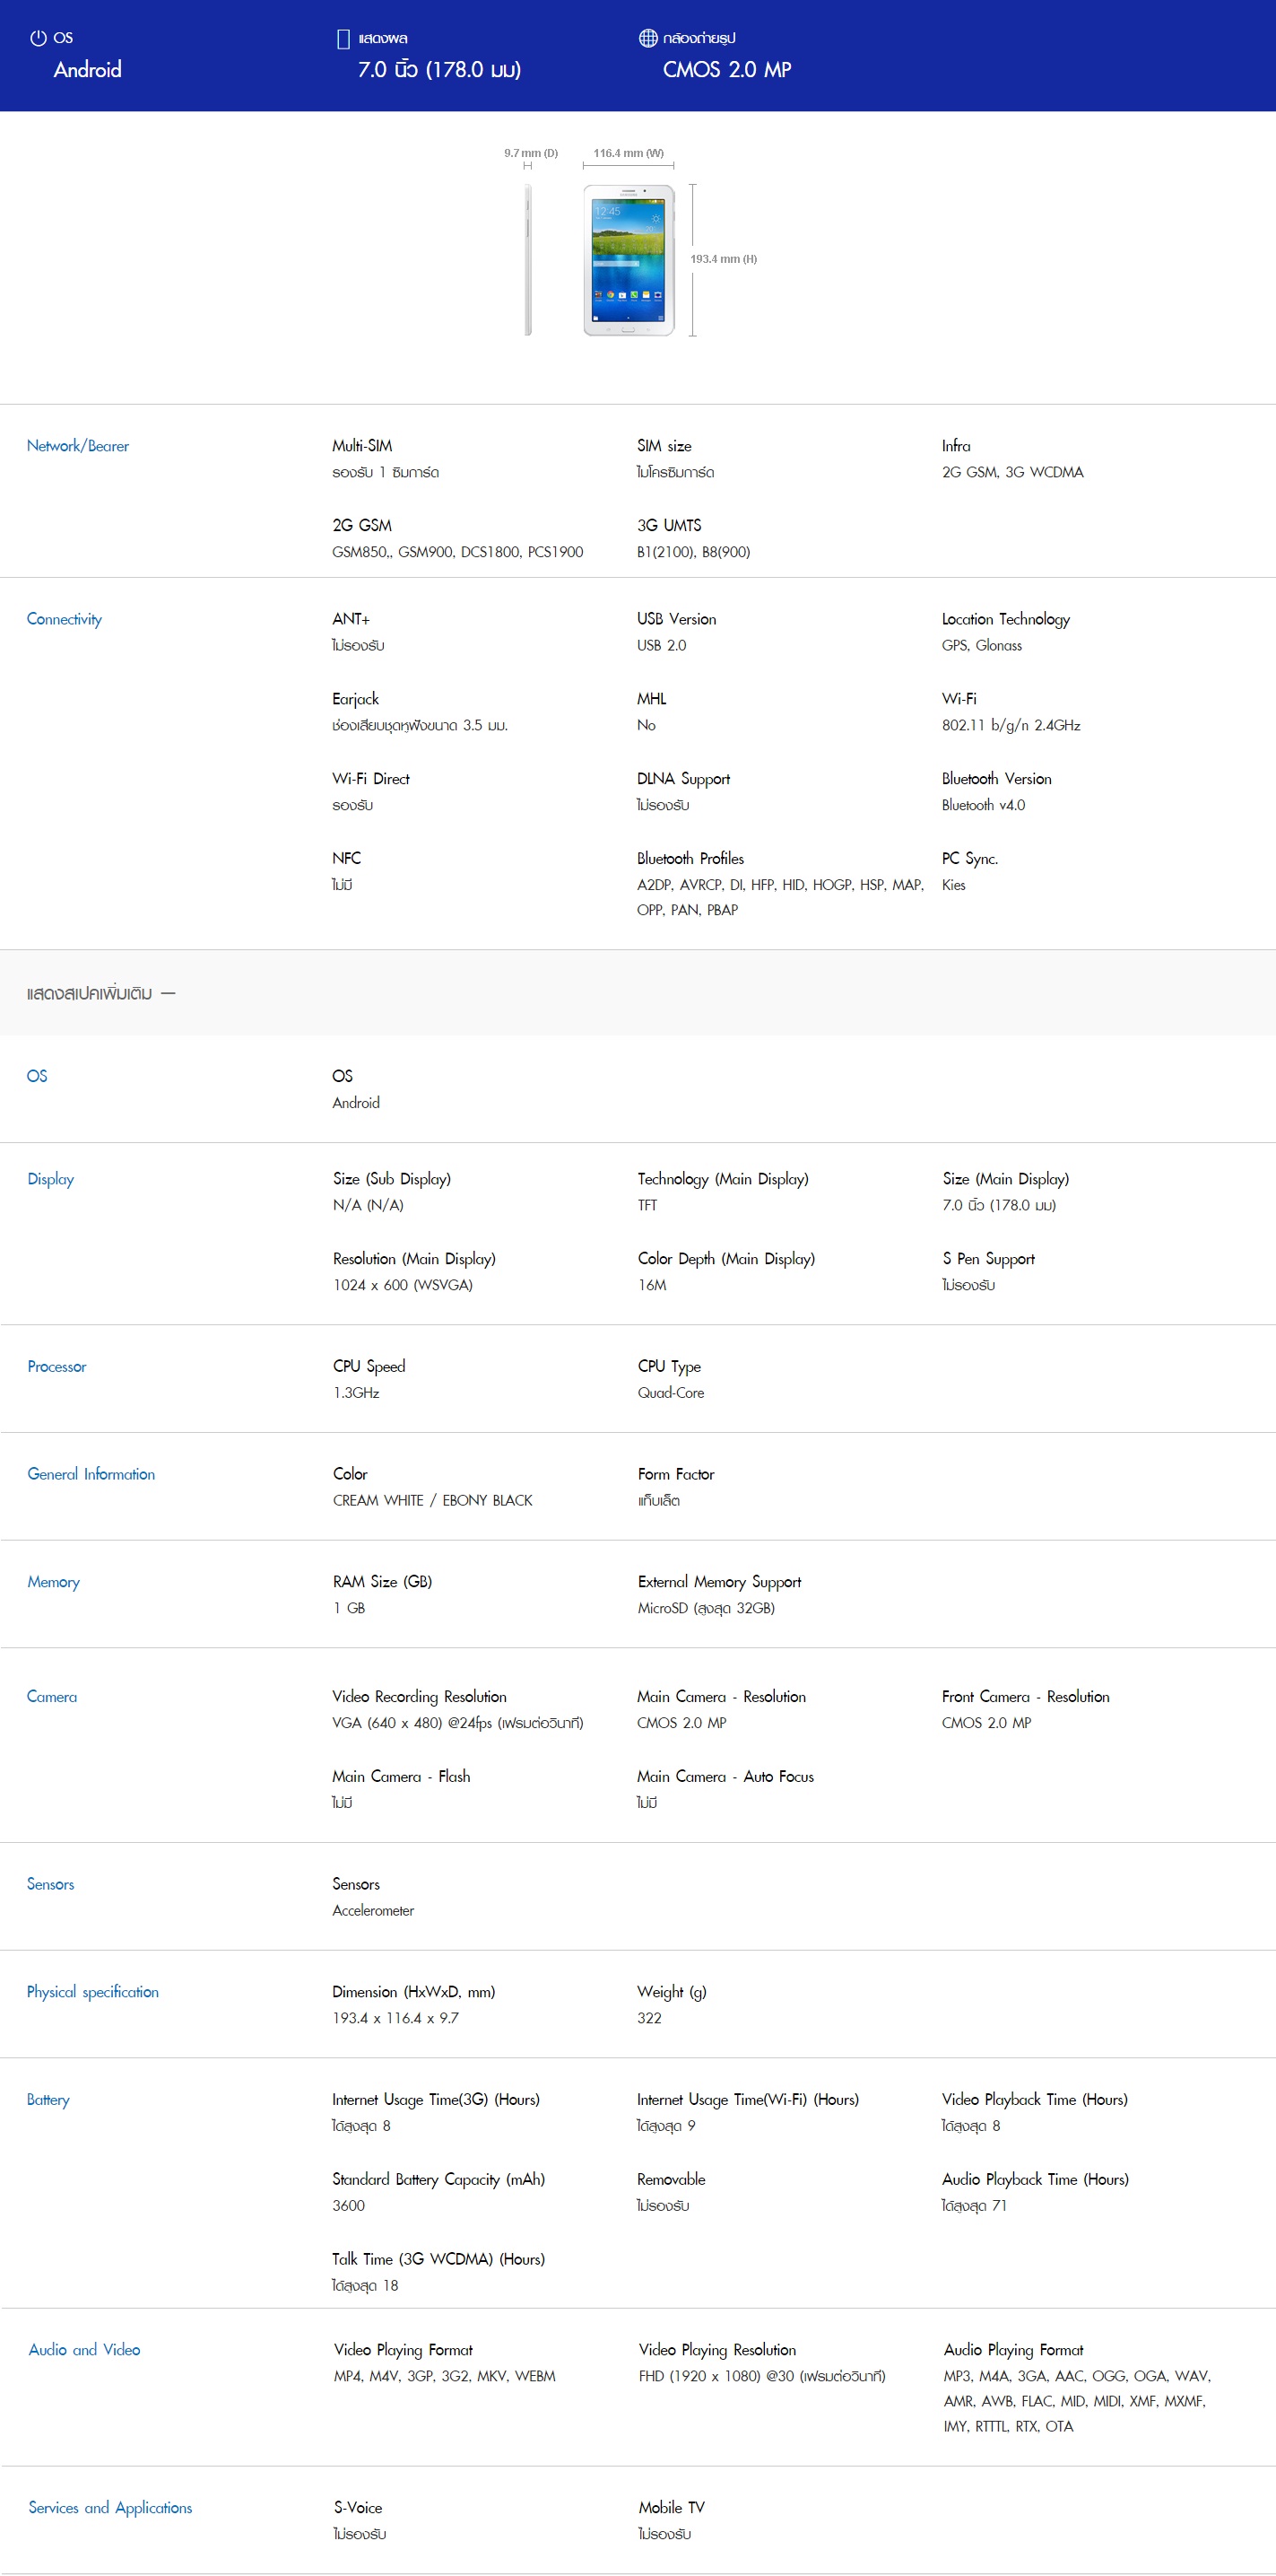This screenshot has width=1276, height=2576.
Task: Click the '802.11 b/g/n 2.4GHz' value
Action: coord(1011,725)
